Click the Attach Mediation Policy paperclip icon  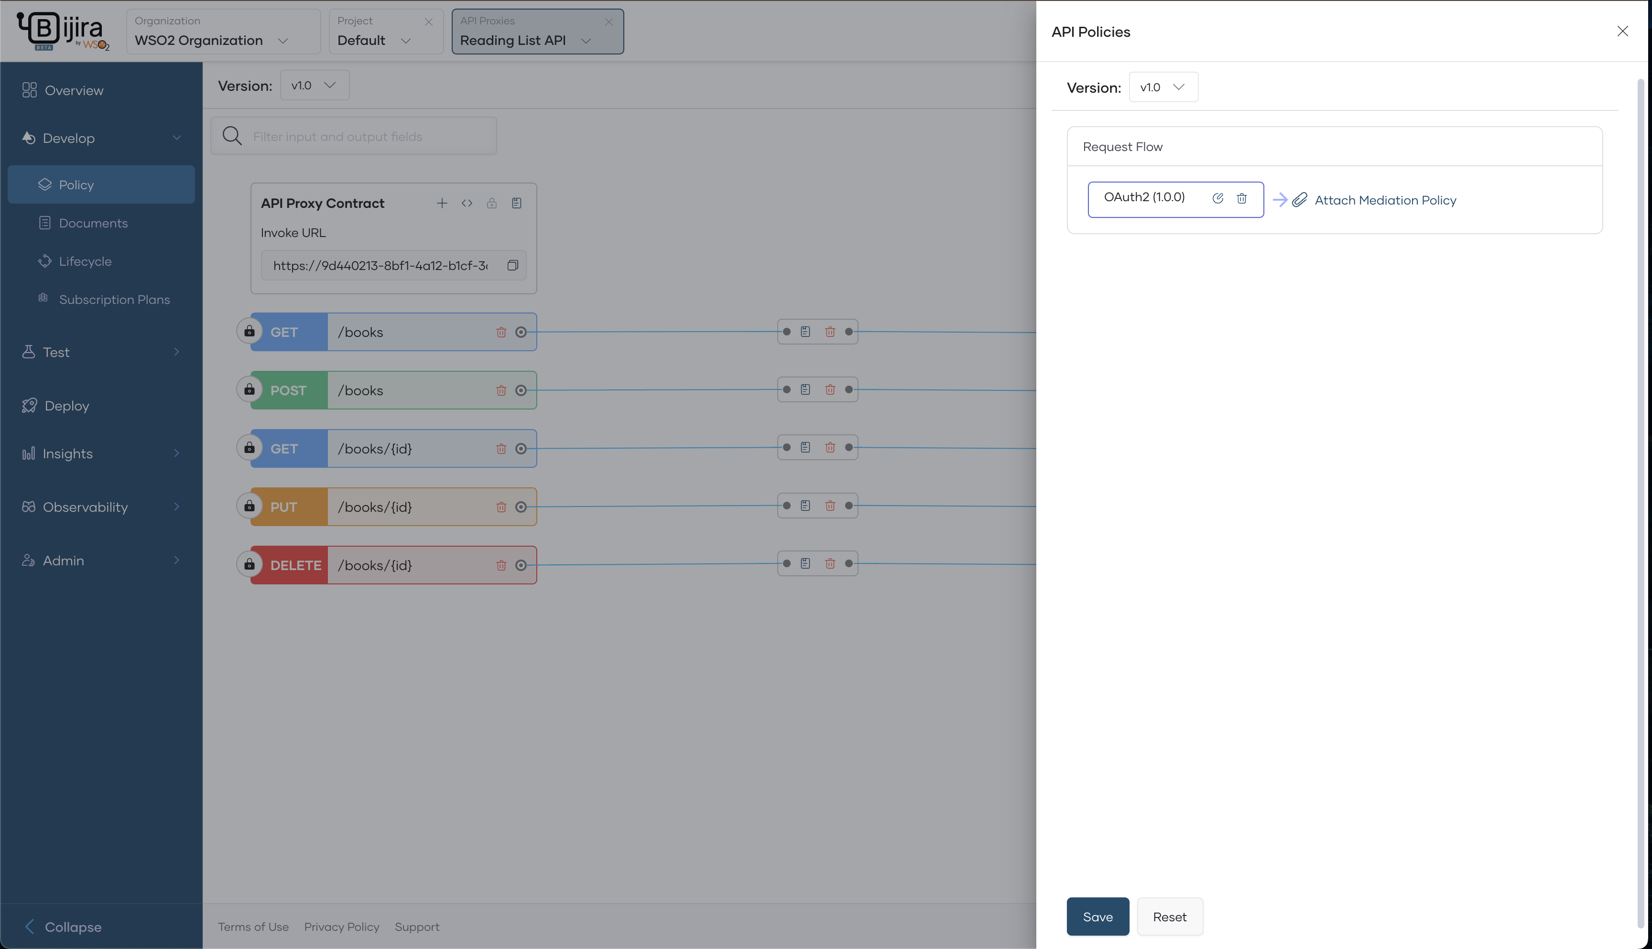coord(1299,200)
